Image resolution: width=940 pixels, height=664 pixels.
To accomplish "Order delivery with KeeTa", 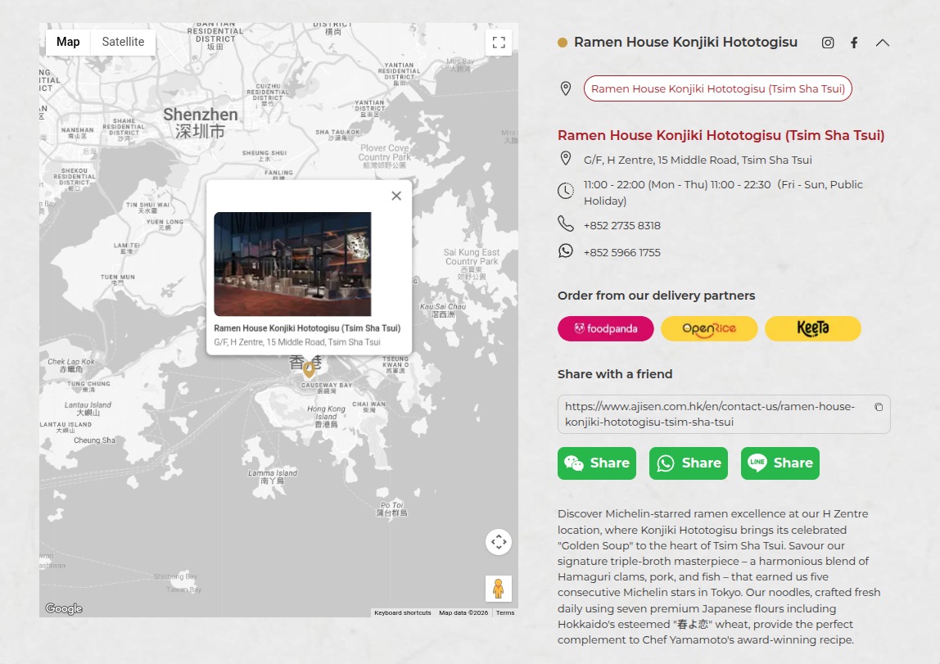I will 812,327.
